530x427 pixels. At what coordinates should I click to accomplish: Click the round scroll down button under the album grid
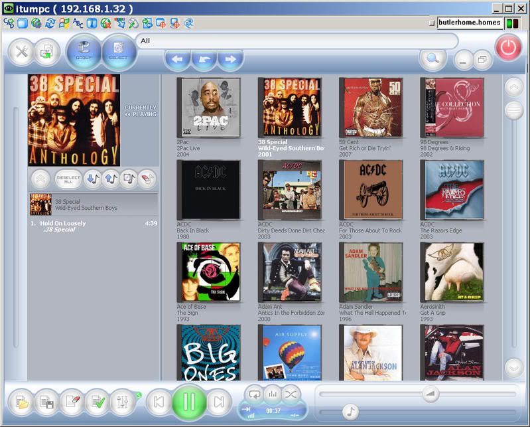[x=514, y=368]
